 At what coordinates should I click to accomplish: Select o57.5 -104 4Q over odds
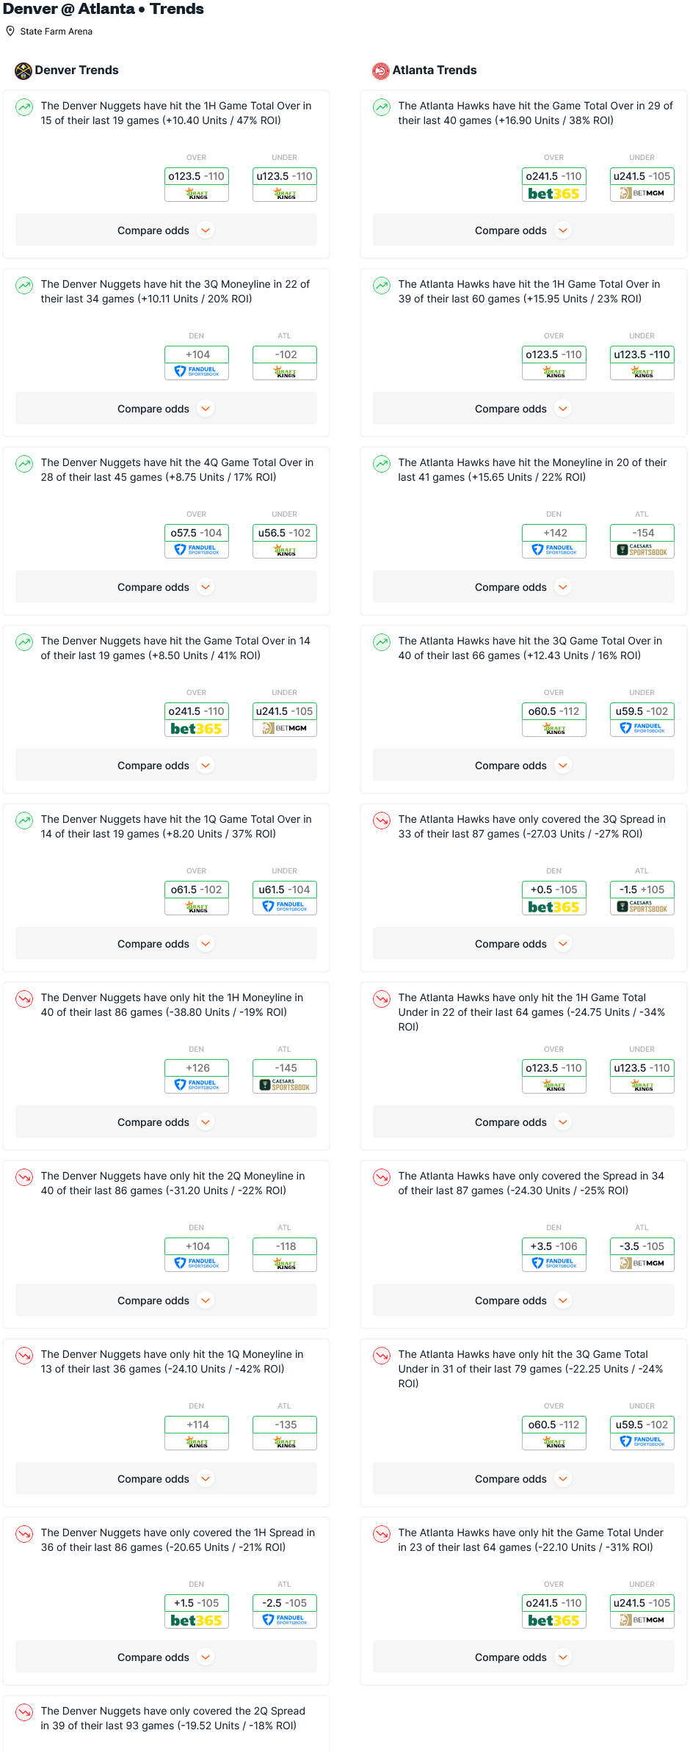pyautogui.click(x=197, y=533)
